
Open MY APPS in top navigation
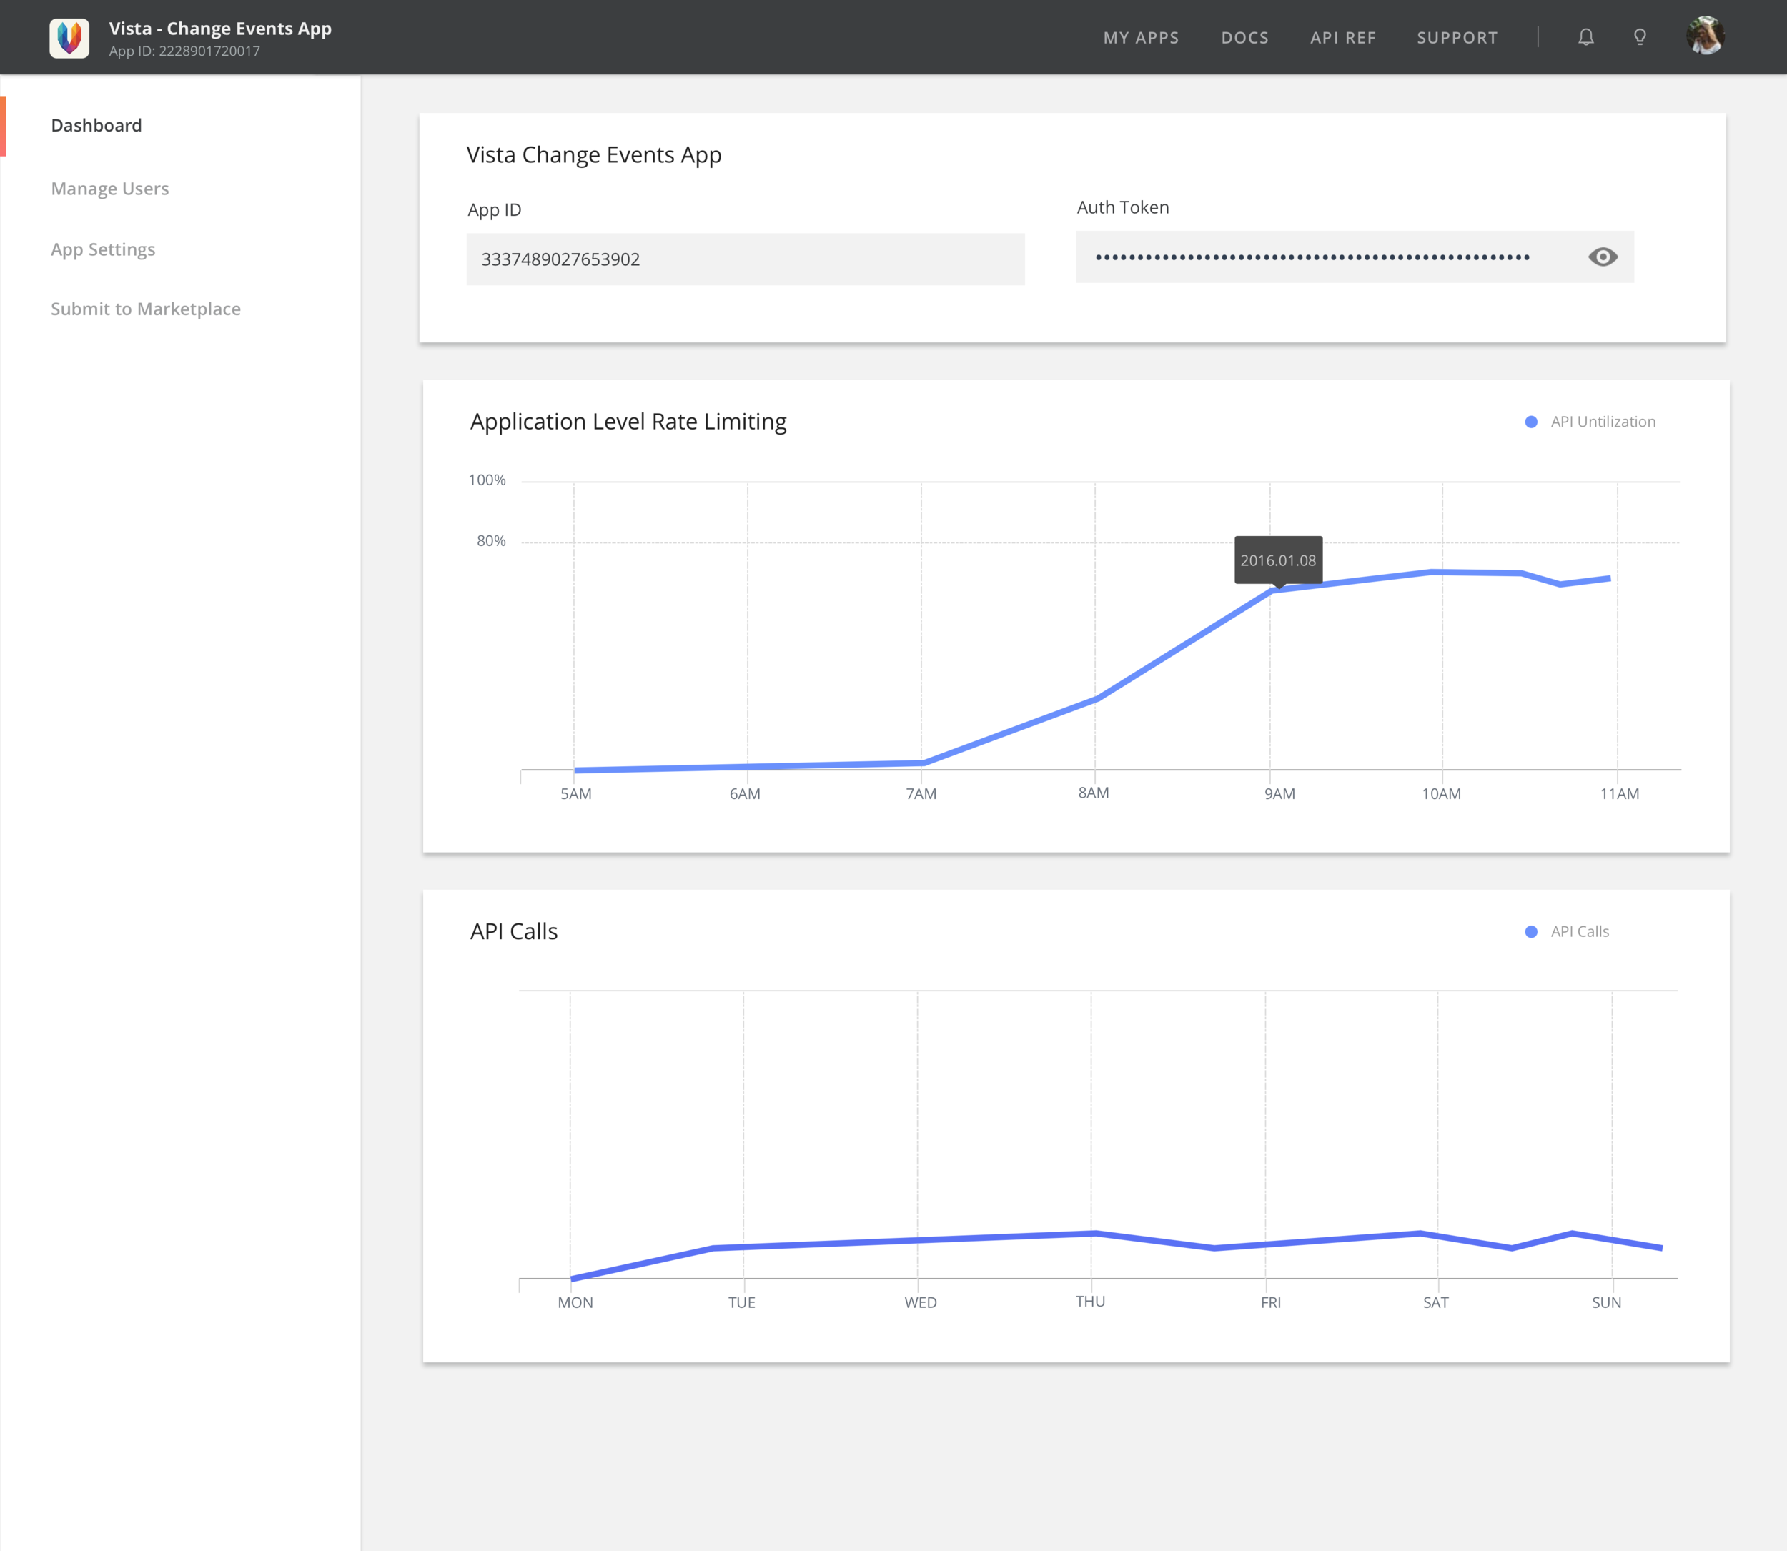tap(1141, 38)
